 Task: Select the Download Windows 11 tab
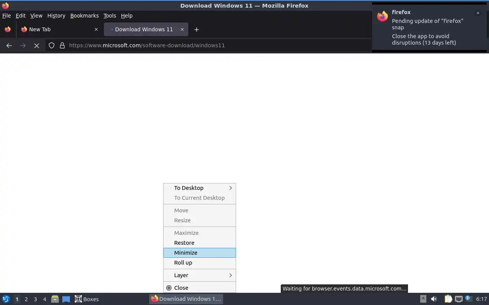[x=146, y=29]
